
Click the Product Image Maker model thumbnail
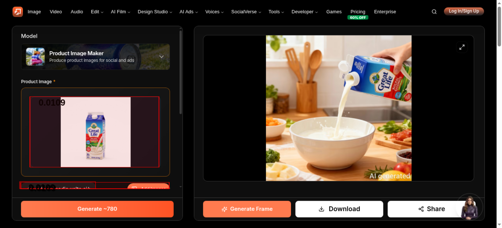pyautogui.click(x=35, y=57)
